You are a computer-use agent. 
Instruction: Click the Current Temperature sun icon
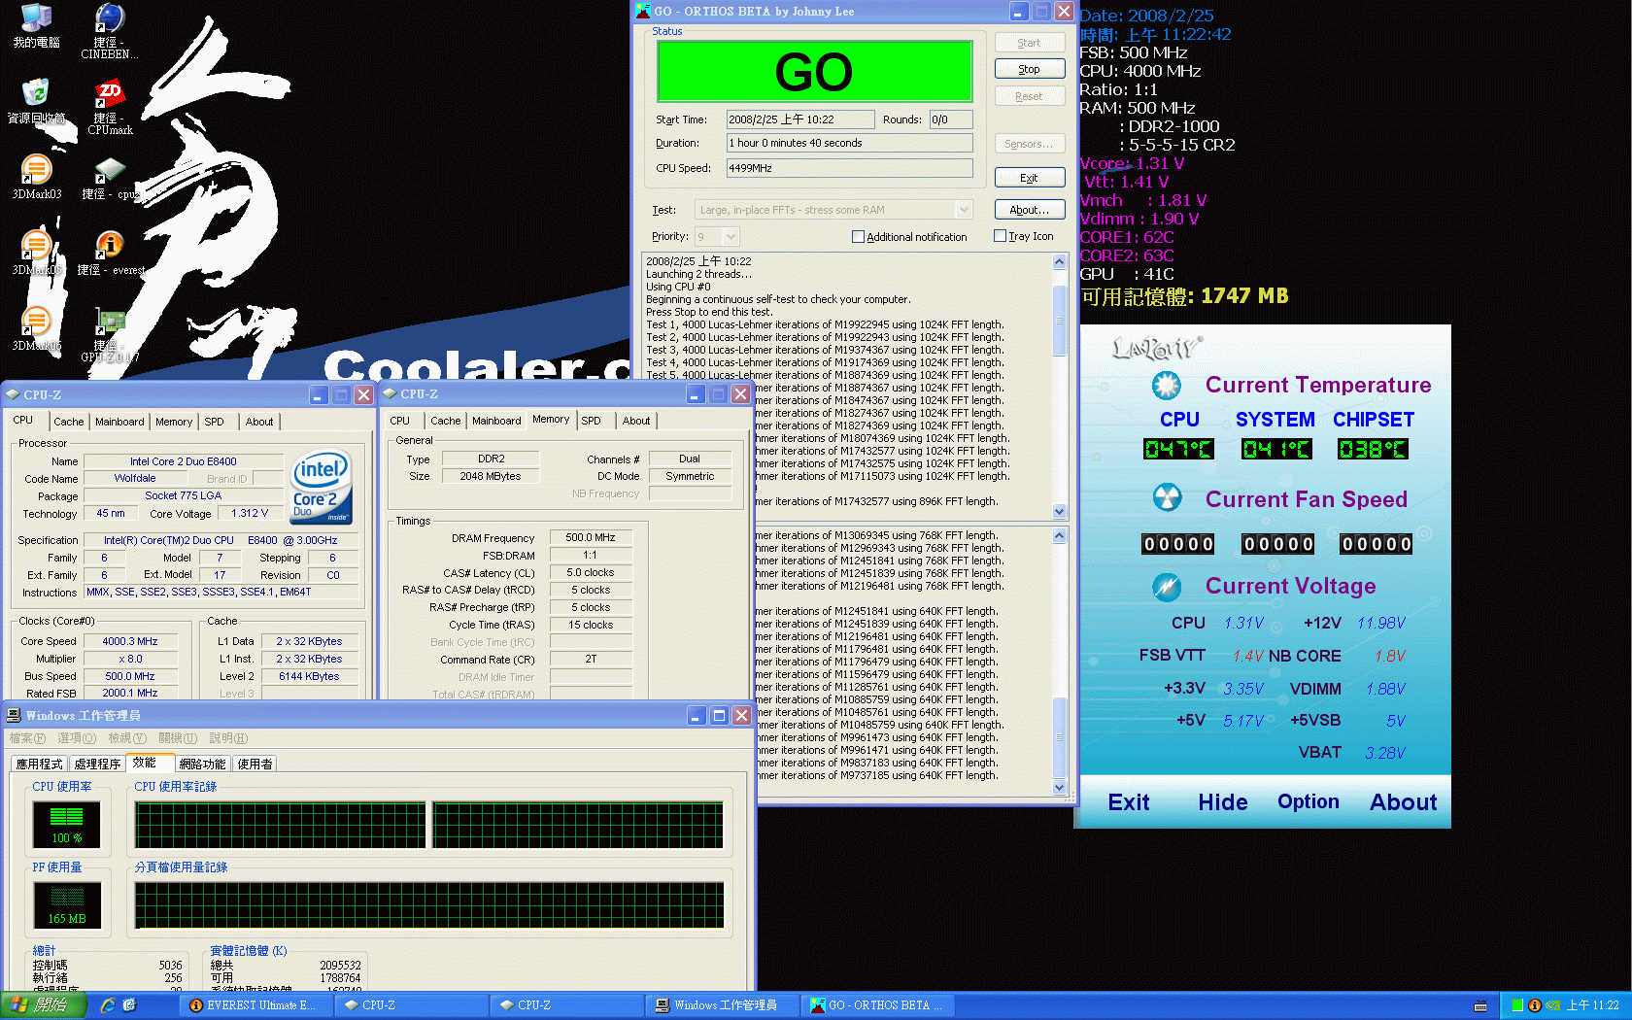[1166, 386]
